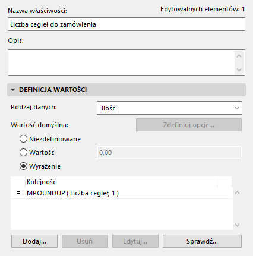
Task: Click the Wartość value field showing 0,00
Action: [169, 153]
